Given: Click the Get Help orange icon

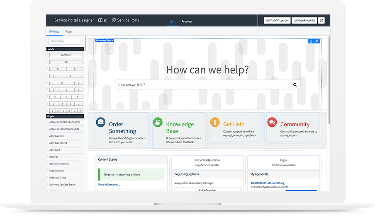Looking at the screenshot, I should (215, 122).
